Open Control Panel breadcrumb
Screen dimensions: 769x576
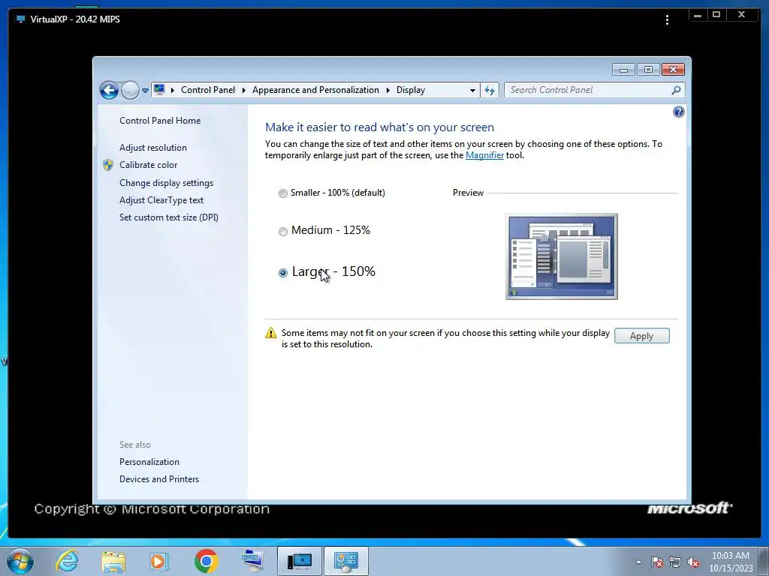(208, 90)
